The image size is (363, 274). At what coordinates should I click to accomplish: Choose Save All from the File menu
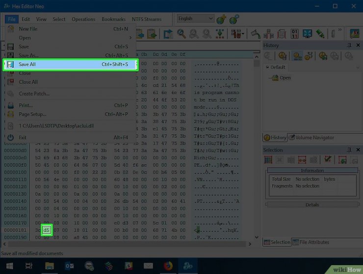[x=70, y=64]
